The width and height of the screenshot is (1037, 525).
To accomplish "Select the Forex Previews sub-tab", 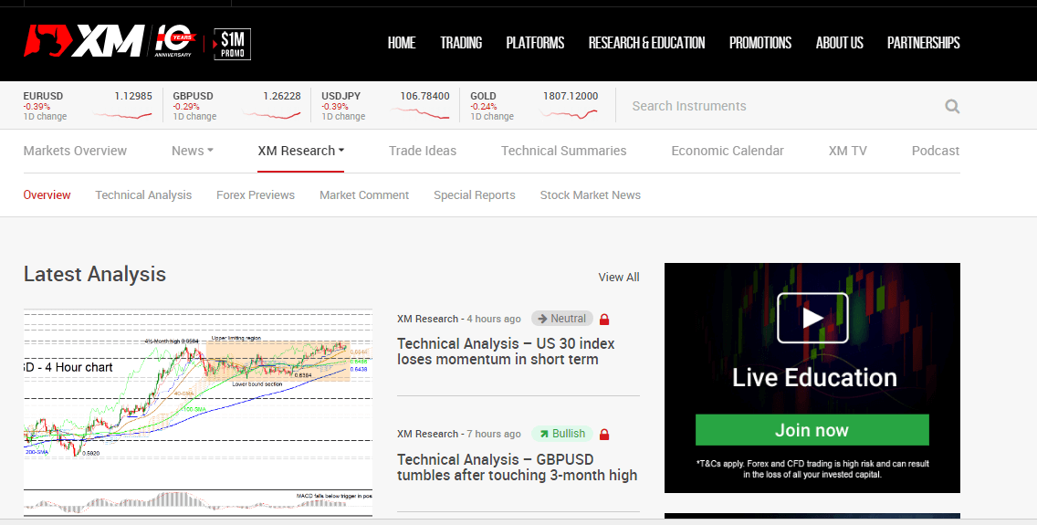I will tap(256, 195).
